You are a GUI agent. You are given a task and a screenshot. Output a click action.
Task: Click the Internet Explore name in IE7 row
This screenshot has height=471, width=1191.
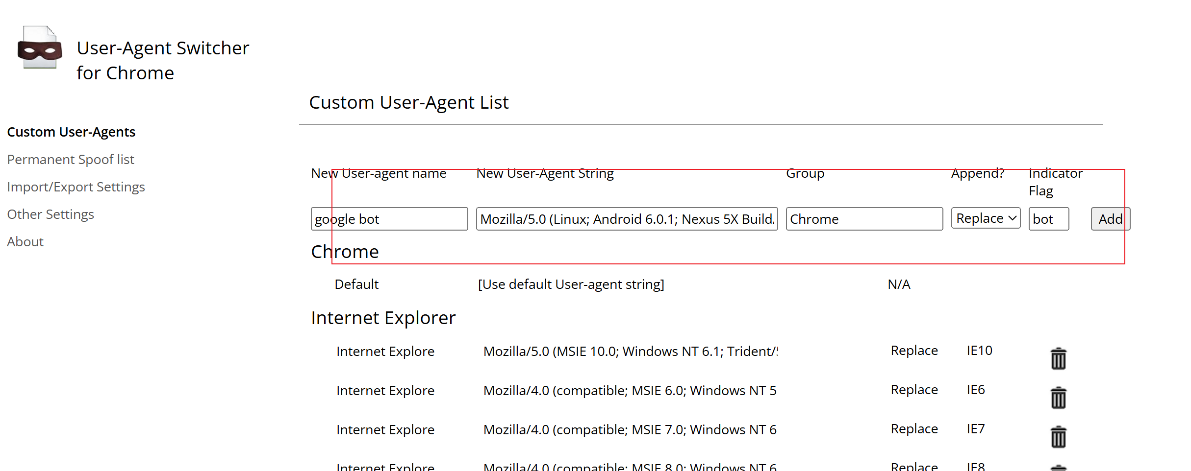point(385,430)
